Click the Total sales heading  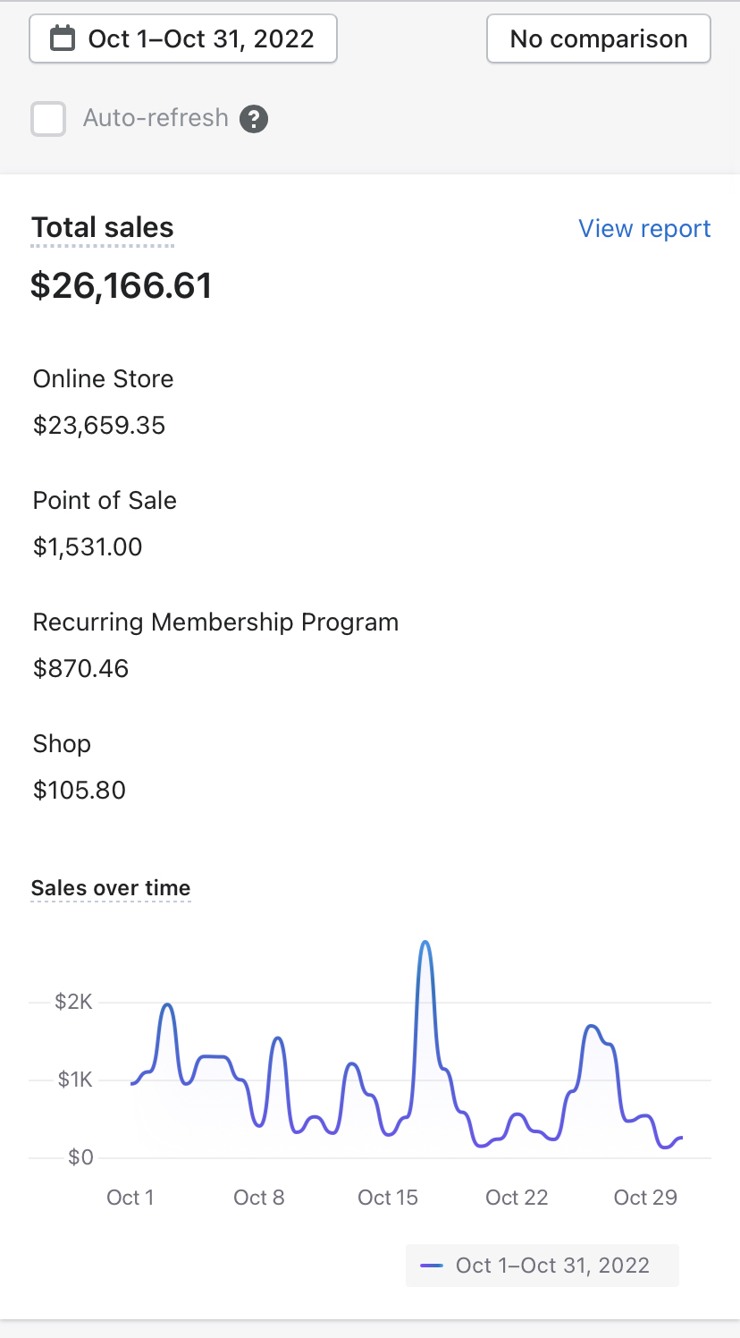[x=103, y=228]
